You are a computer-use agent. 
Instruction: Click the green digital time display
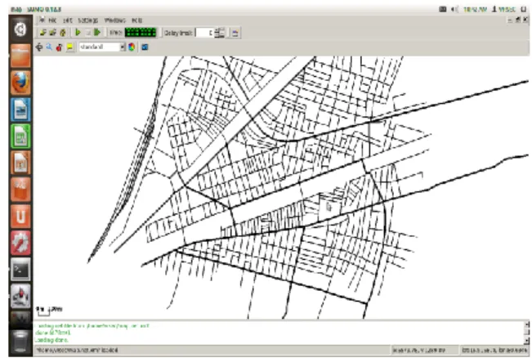tap(141, 33)
